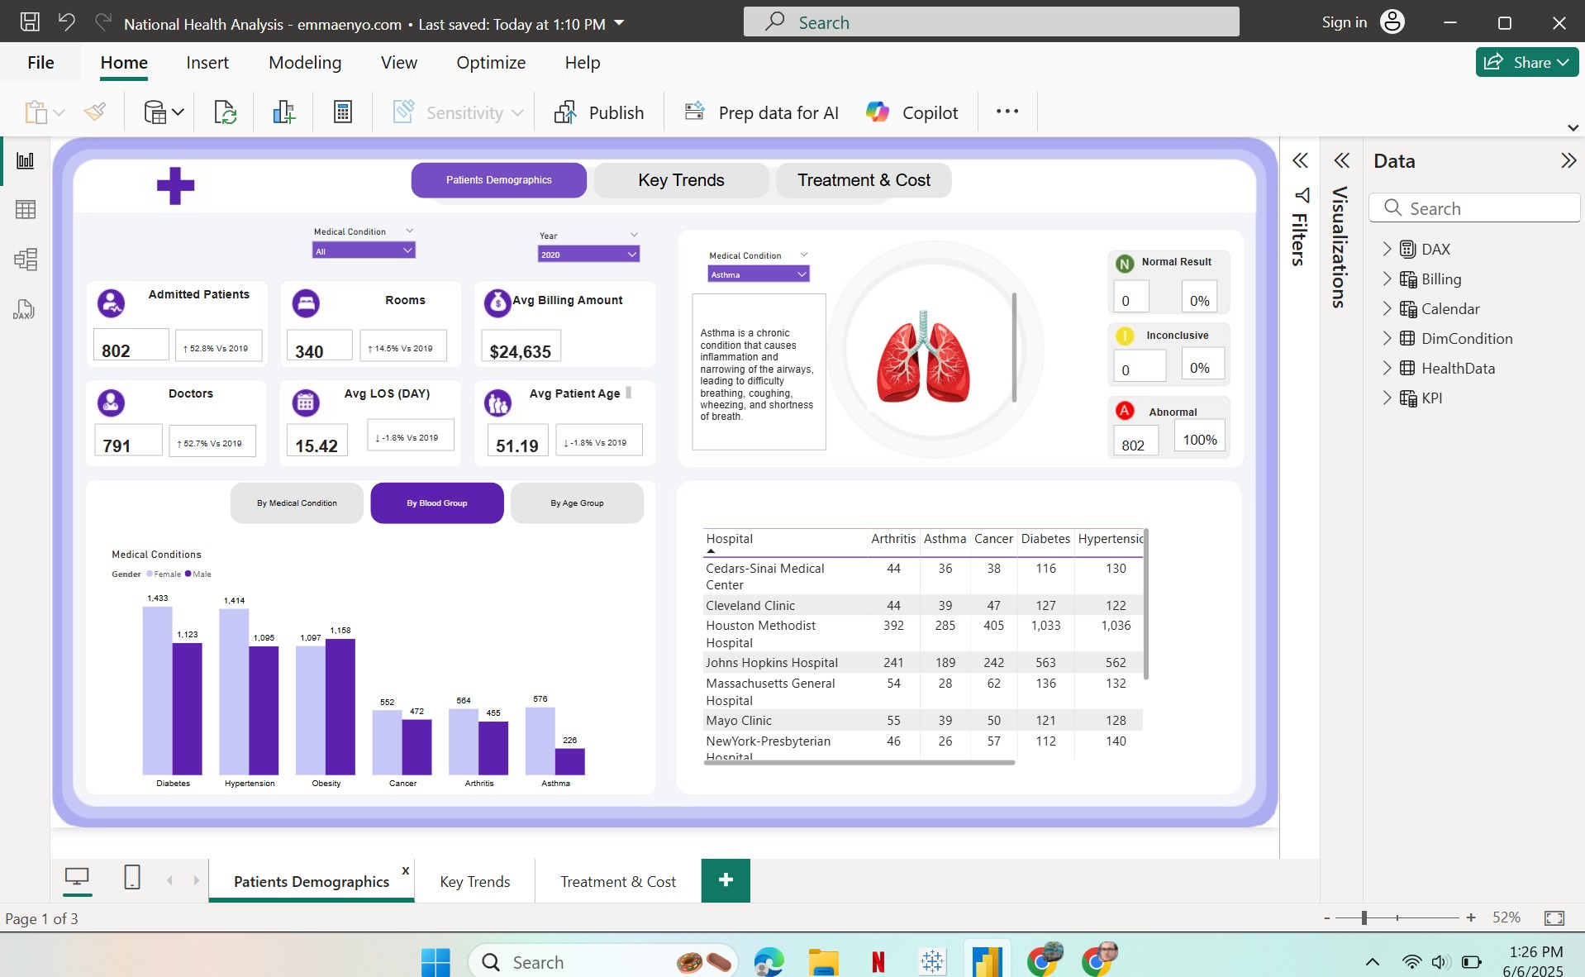The height and width of the screenshot is (977, 1585).
Task: Expand the Billing table
Action: (x=1387, y=279)
